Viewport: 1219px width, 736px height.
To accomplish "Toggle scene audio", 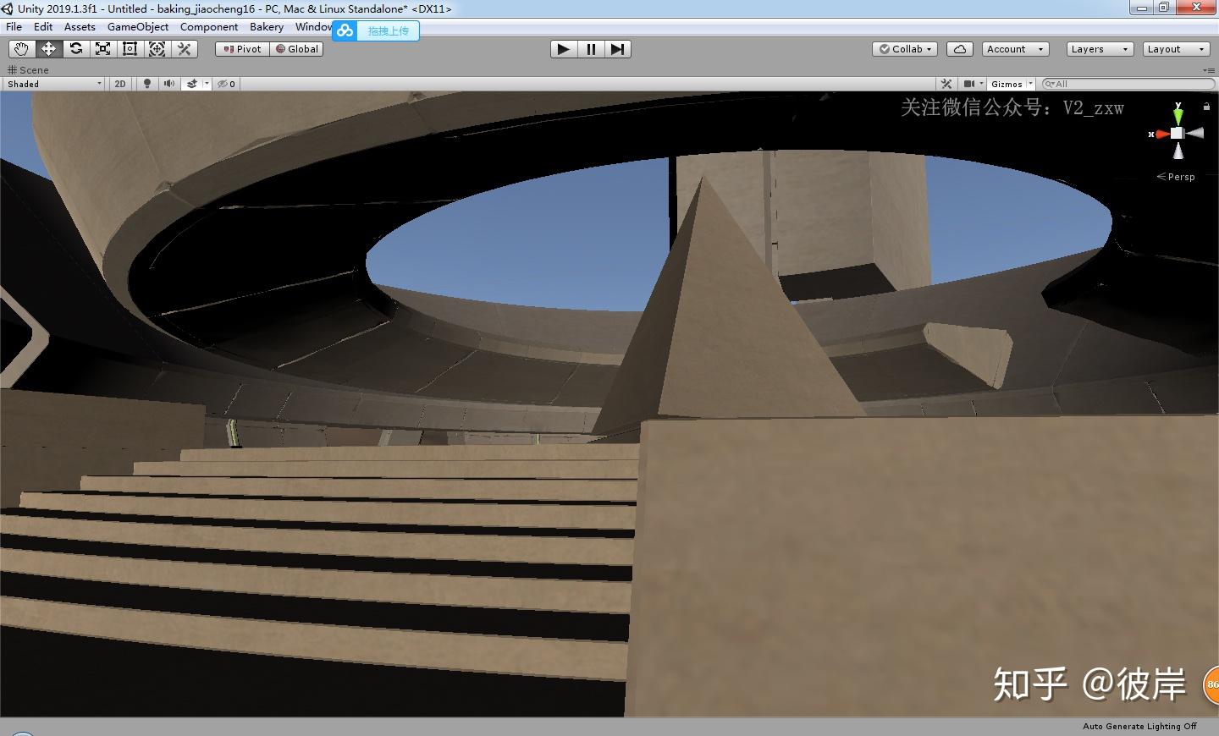I will pos(169,84).
